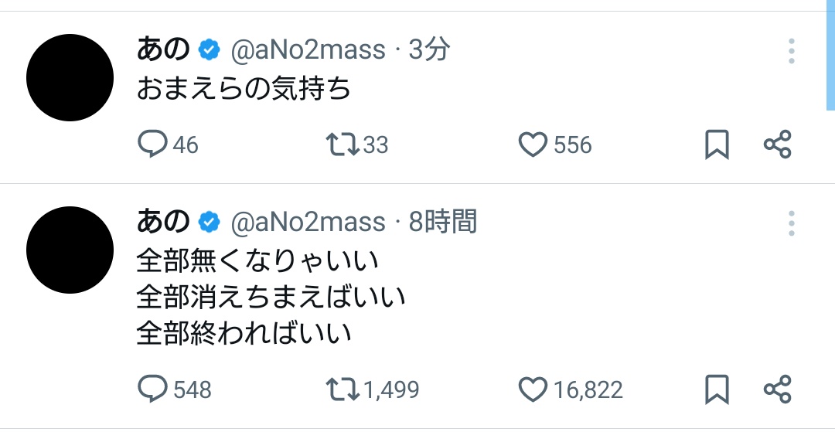Retweet the おまえらの気持ち tweet
835x432 pixels.
pos(341,145)
